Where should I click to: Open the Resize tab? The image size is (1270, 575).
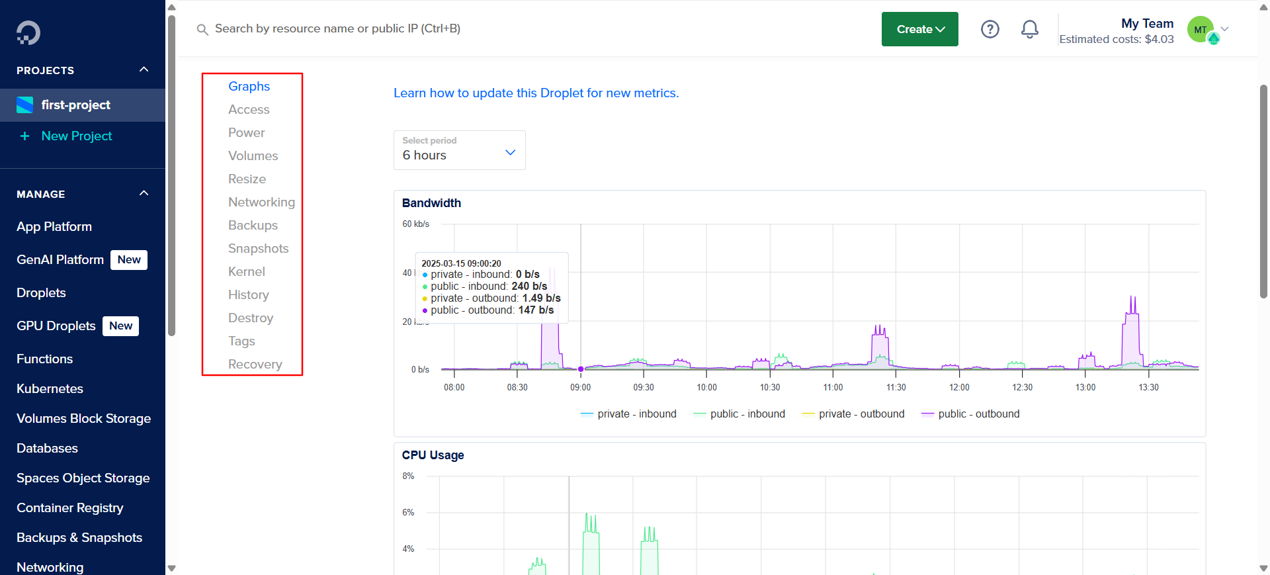(x=247, y=179)
